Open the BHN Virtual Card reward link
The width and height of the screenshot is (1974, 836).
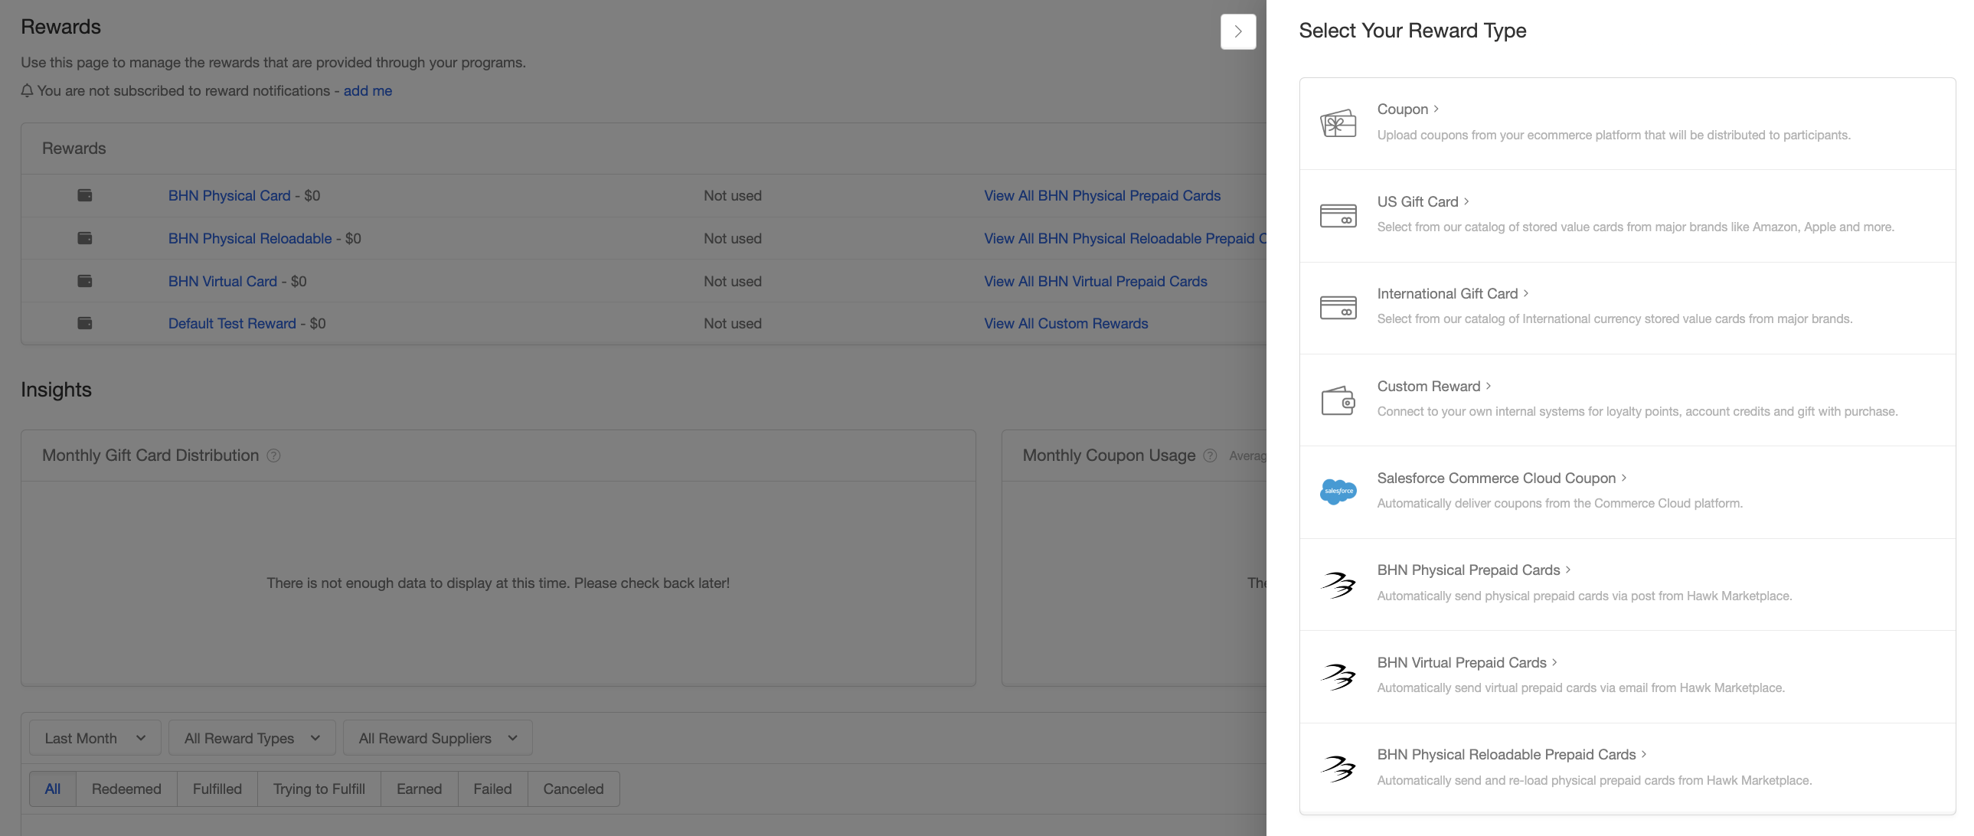pos(222,281)
